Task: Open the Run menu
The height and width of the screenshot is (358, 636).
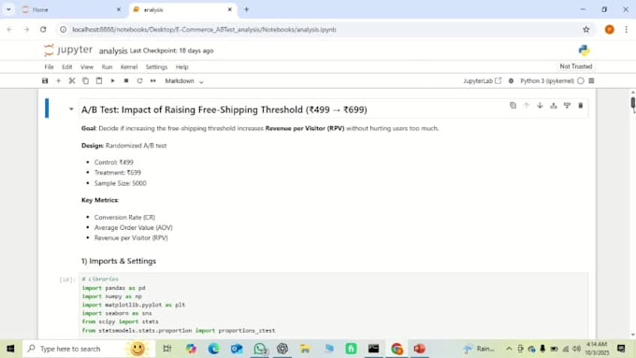Action: (x=107, y=67)
